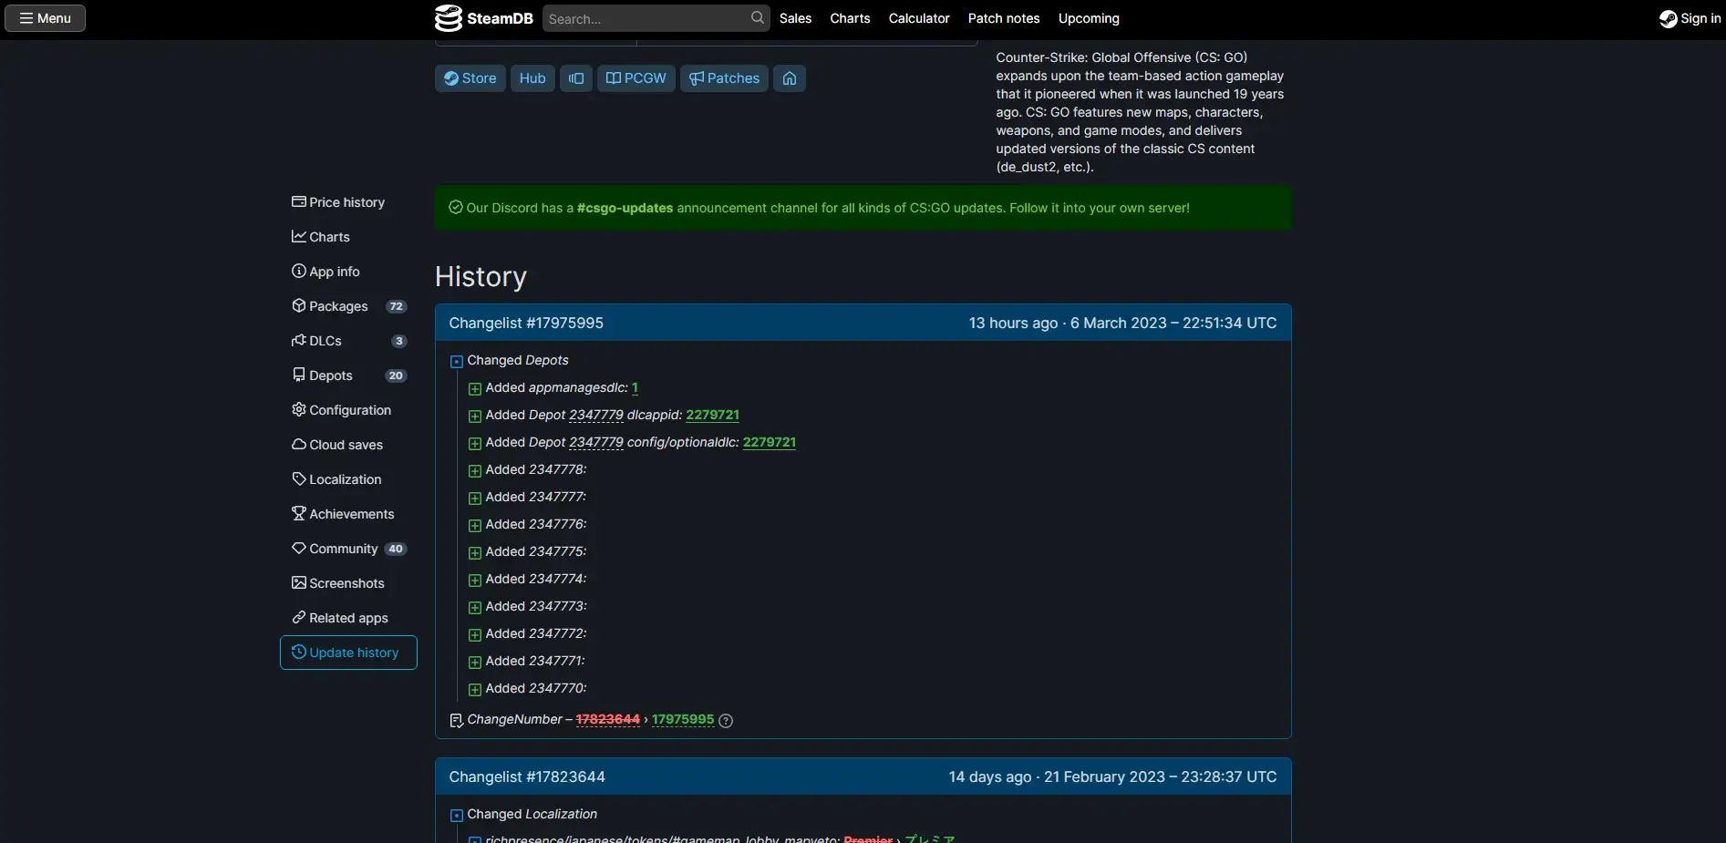This screenshot has height=843, width=1726.
Task: Open PCGW using its book icon button
Action: coord(612,78)
